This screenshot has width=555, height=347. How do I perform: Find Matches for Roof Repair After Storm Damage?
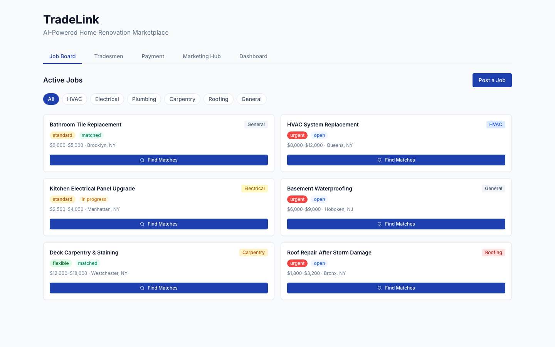[x=396, y=288]
